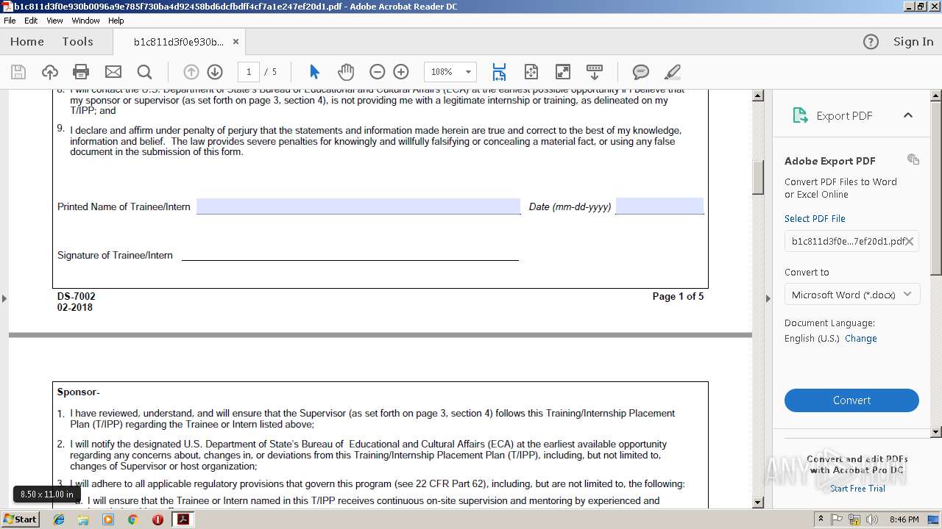Click right pane scrollbar down arrow
Image resolution: width=942 pixels, height=529 pixels.
point(936,432)
